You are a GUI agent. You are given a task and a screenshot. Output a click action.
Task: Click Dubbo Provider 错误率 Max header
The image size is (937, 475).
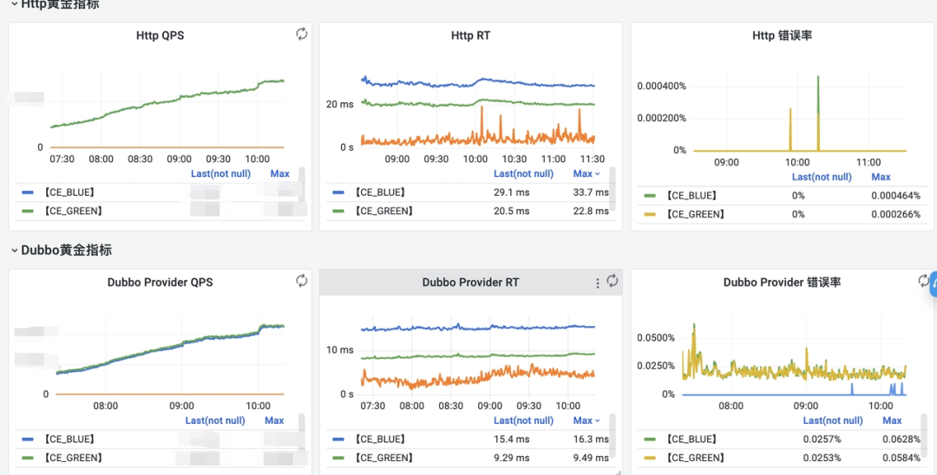(892, 420)
